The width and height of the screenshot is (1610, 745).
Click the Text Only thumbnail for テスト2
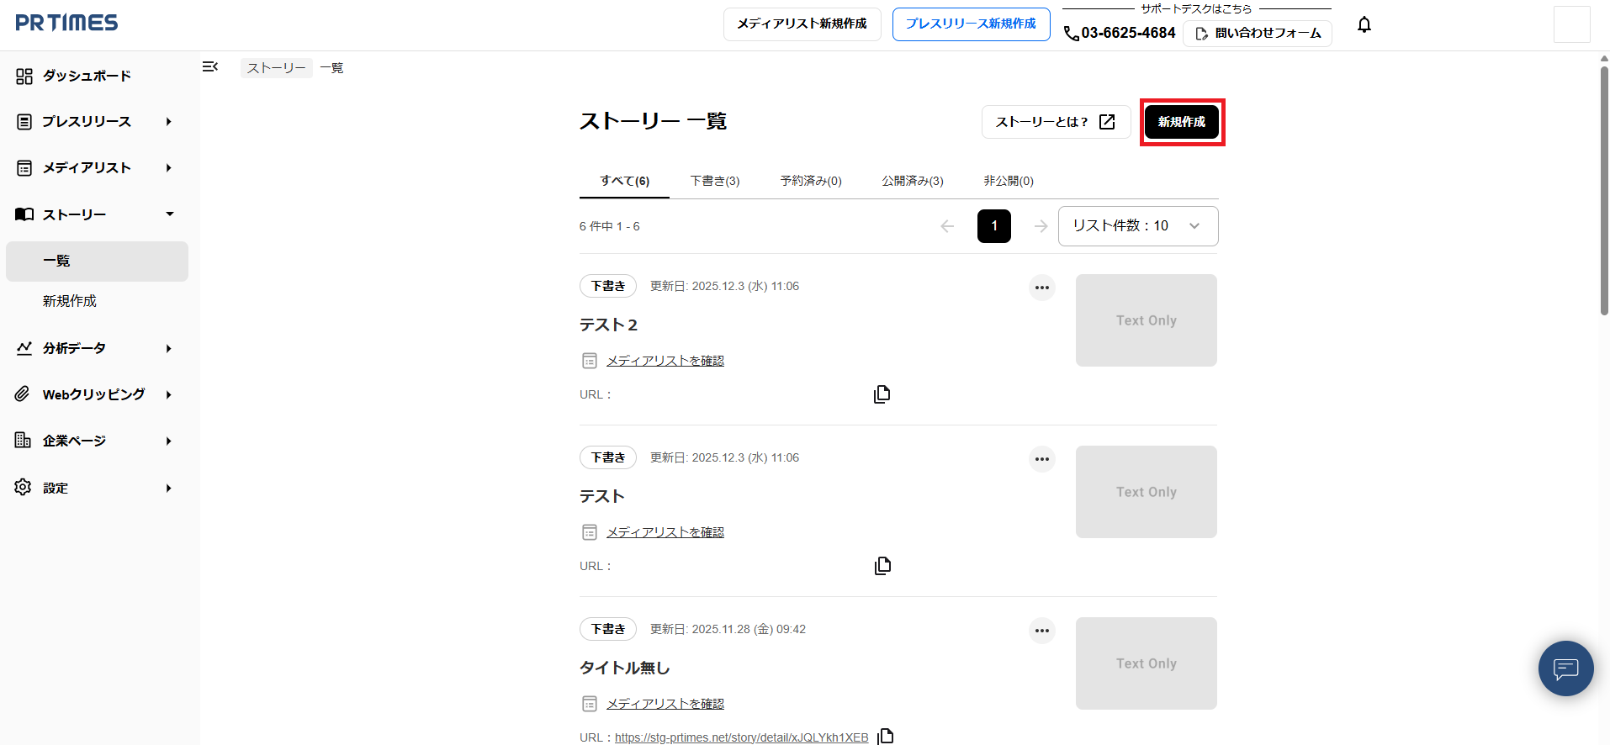(x=1146, y=320)
